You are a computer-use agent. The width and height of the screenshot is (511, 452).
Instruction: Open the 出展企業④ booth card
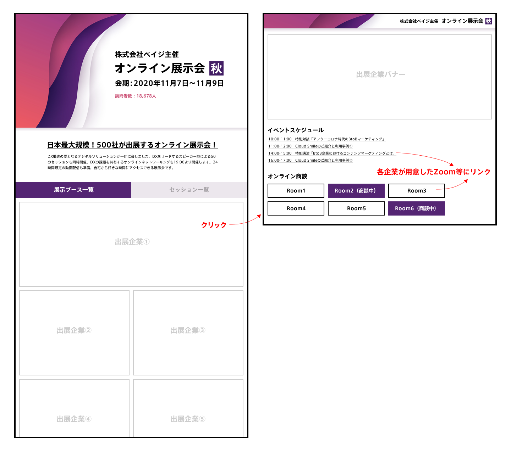point(74,408)
